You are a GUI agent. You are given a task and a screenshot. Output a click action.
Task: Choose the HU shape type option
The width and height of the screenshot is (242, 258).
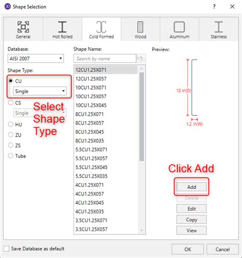point(11,124)
